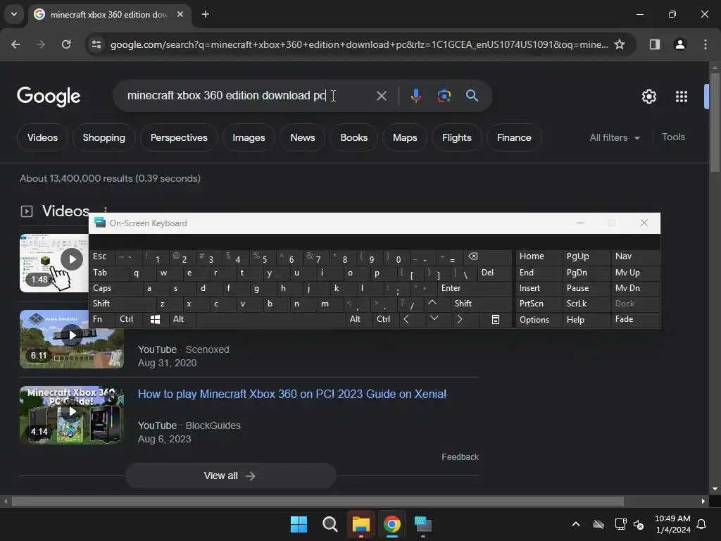Expand the All filters dropdown
721x541 pixels.
pos(614,137)
